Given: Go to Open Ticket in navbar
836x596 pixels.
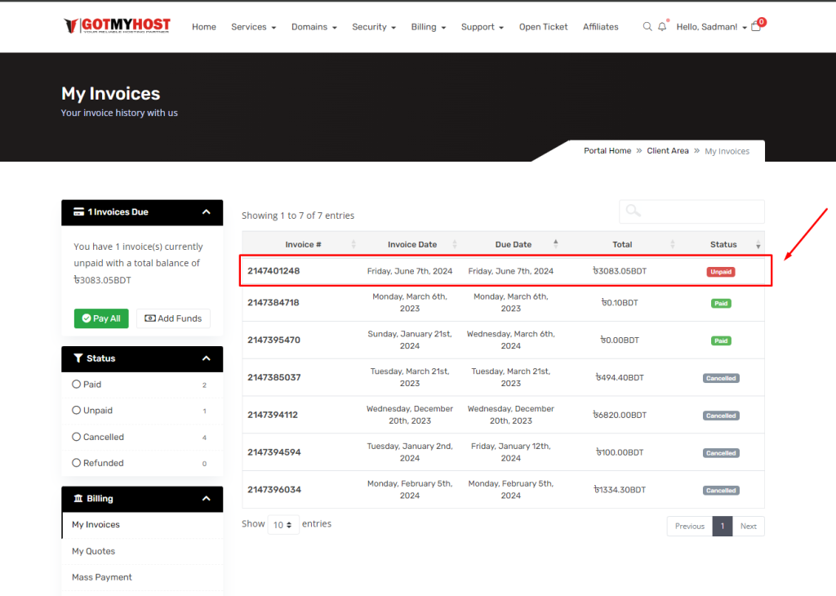Looking at the screenshot, I should coord(543,27).
